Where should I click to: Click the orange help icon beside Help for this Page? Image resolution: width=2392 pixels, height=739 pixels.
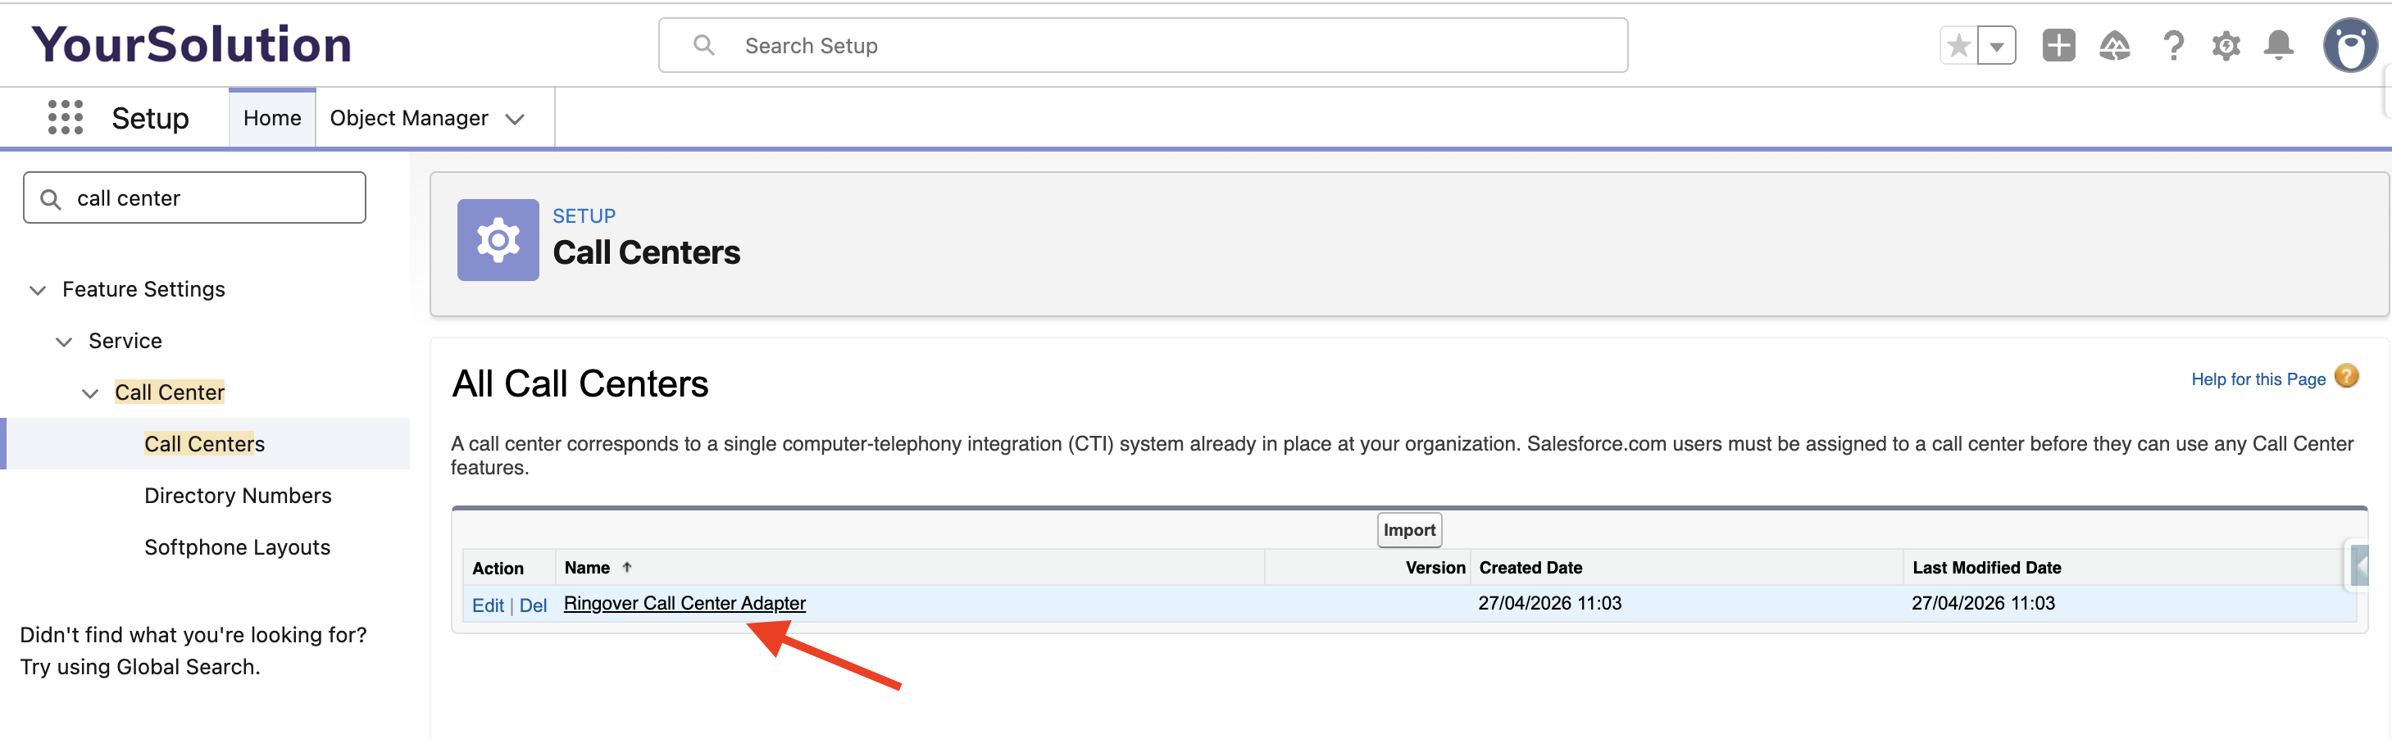(x=2345, y=376)
